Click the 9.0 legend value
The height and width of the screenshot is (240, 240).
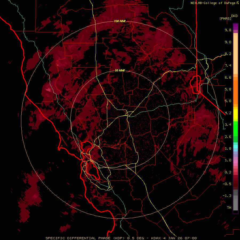(228, 42)
